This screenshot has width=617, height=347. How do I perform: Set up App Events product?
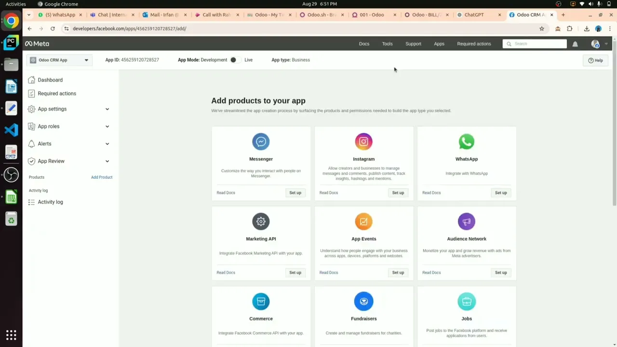point(398,273)
